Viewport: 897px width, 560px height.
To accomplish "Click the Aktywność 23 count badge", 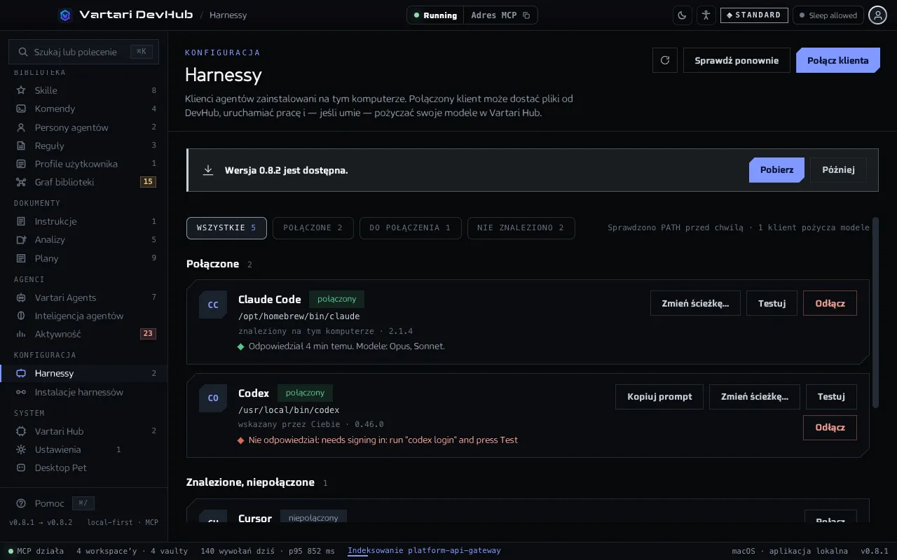I will coord(148,334).
